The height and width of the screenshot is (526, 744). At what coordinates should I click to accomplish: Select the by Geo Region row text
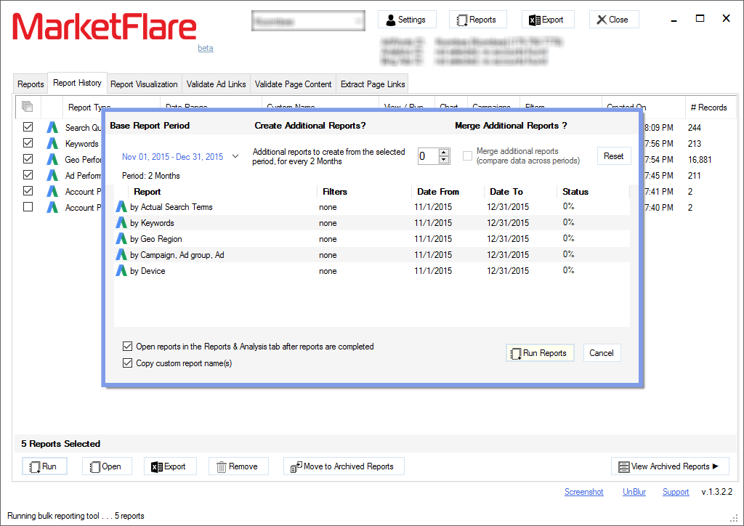156,239
